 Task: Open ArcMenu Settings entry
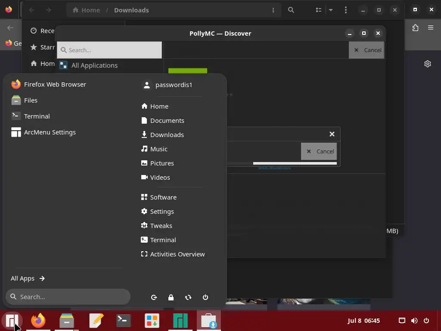43,132
